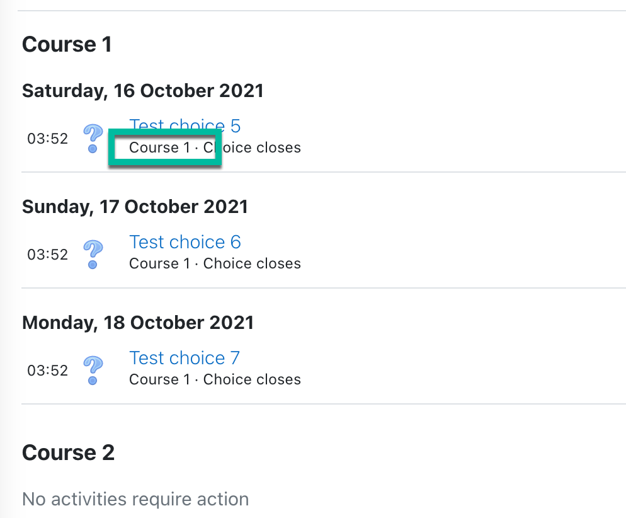This screenshot has height=518, width=626.
Task: Click the Saturday, 16 October 2021 date heading
Action: tap(142, 91)
